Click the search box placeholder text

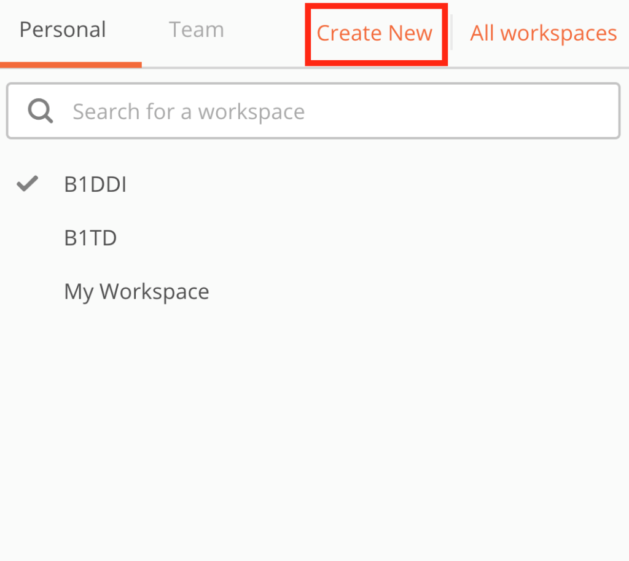[189, 112]
